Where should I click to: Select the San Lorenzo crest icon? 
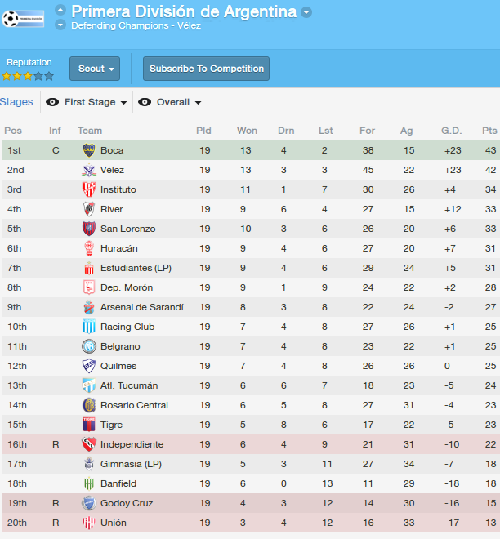point(89,229)
